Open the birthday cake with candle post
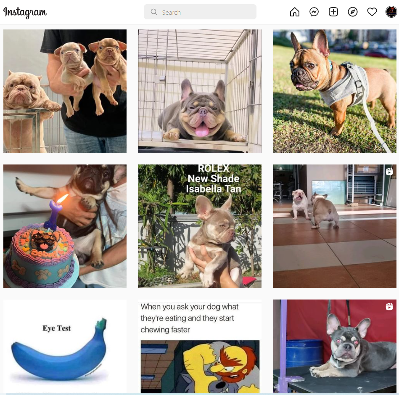Viewport: 399px width, 395px height. (65, 226)
